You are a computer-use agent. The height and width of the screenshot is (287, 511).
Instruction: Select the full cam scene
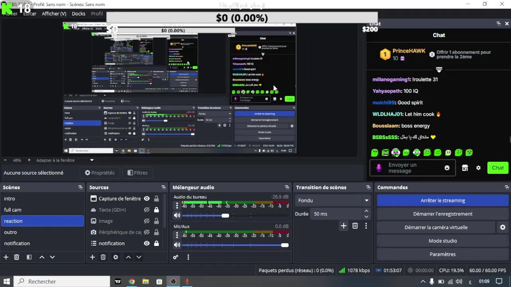(x=42, y=210)
